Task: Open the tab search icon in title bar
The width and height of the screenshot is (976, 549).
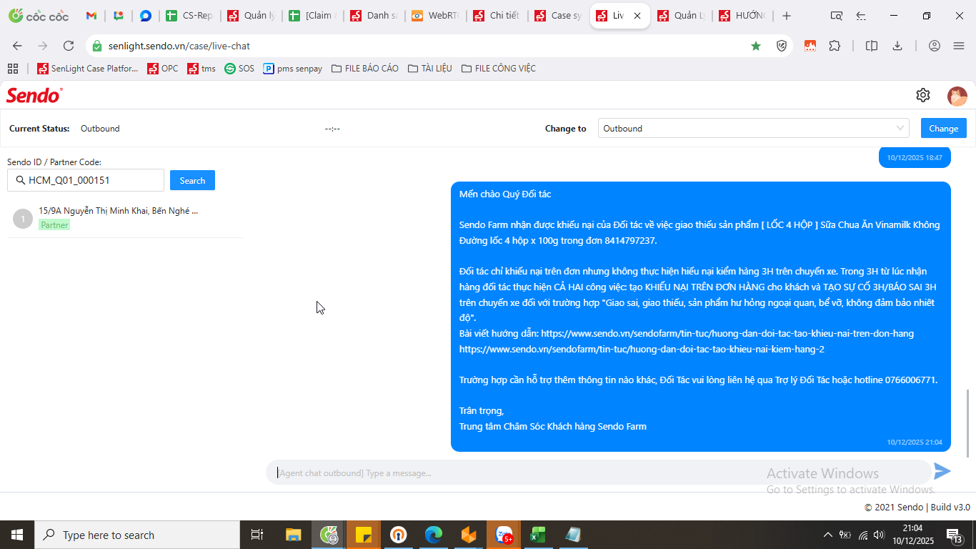Action: [x=836, y=16]
